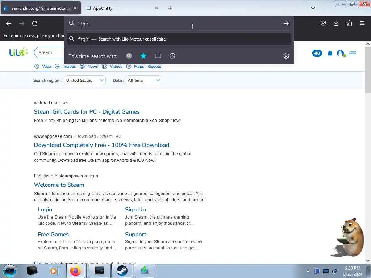Open the green arrow laptop taskbar icon

[x=145, y=271]
